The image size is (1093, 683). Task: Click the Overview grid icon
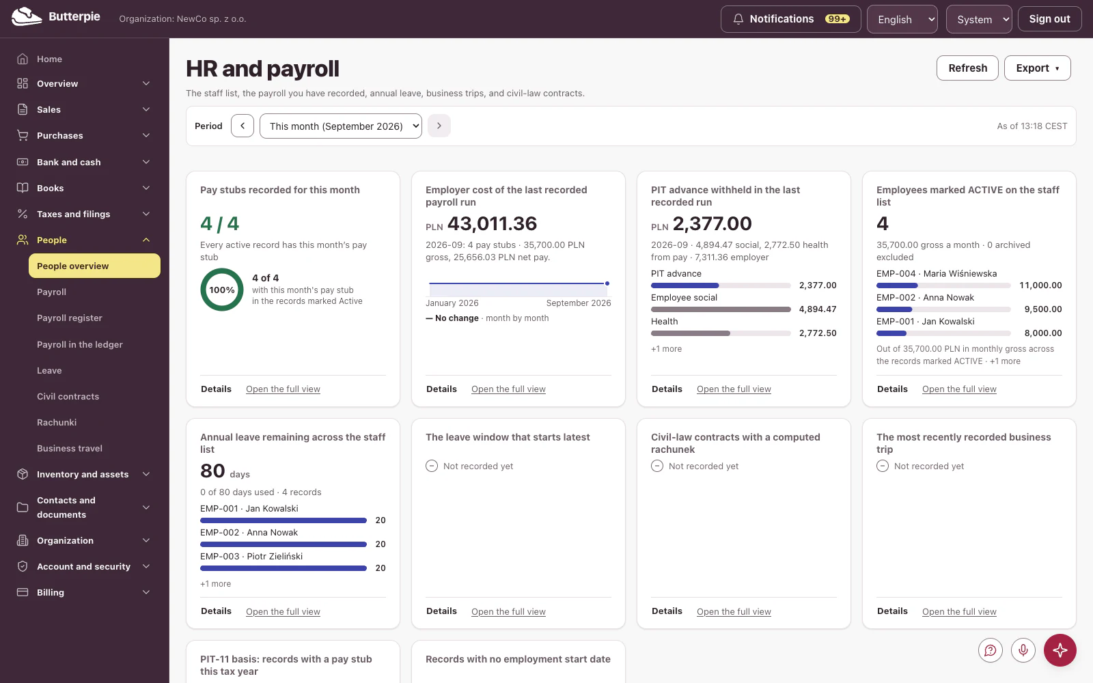[x=23, y=83]
